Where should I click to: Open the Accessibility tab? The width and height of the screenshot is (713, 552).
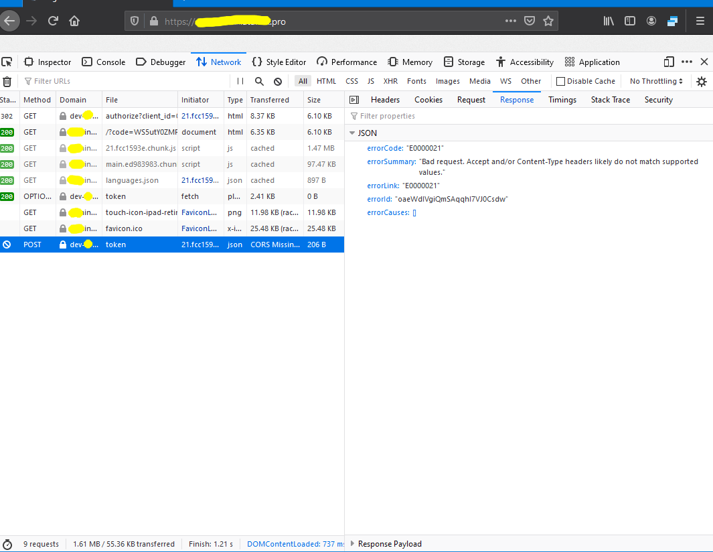point(525,62)
